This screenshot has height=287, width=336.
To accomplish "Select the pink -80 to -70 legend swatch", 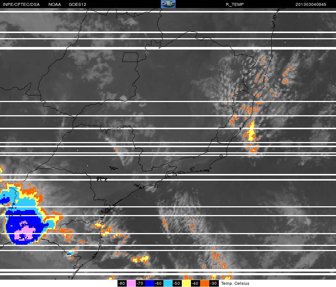I will coord(131,283).
